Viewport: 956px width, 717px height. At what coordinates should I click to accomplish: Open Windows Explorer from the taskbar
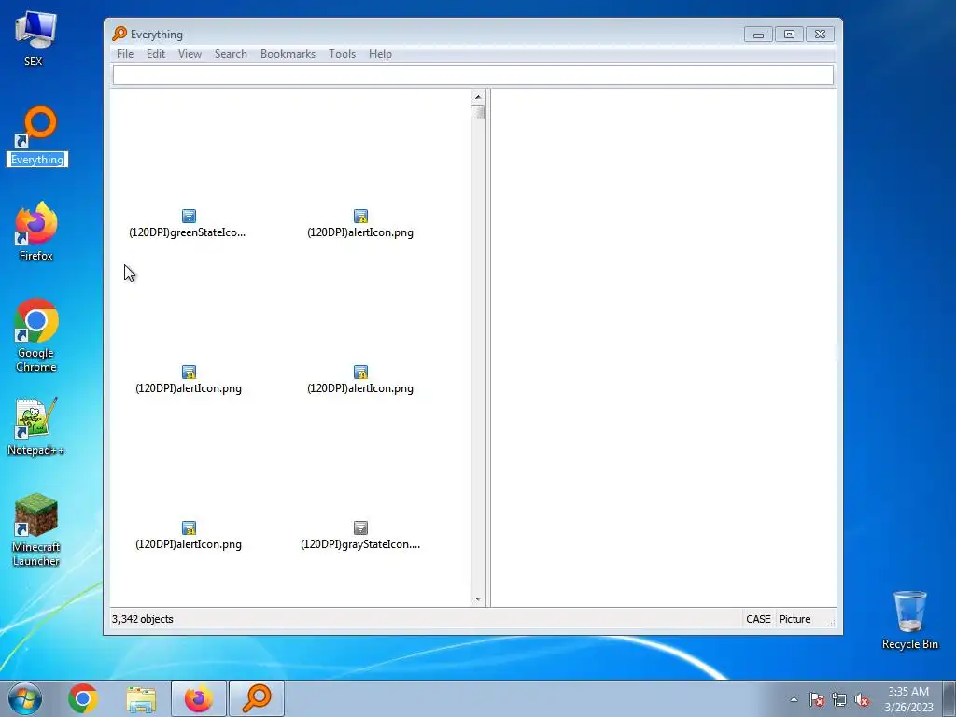click(141, 698)
